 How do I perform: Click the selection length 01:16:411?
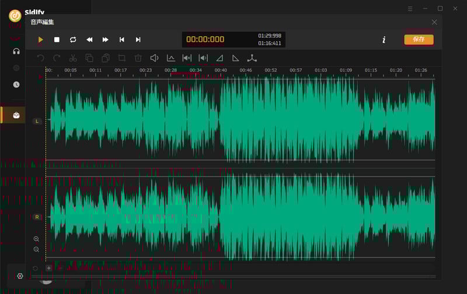tap(270, 43)
